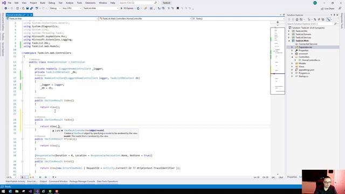Viewport: 345px width, 194px height.
Task: Open the Output tab
Action: [x=43, y=182]
